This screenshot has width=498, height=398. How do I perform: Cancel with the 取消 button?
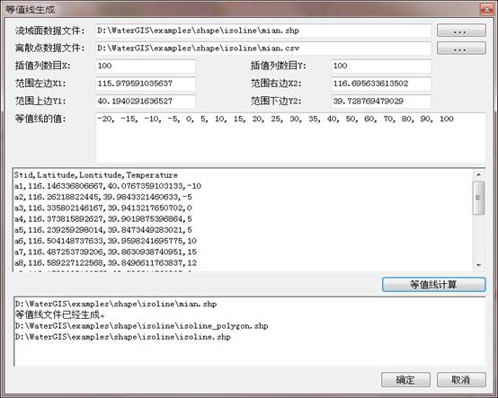click(461, 380)
